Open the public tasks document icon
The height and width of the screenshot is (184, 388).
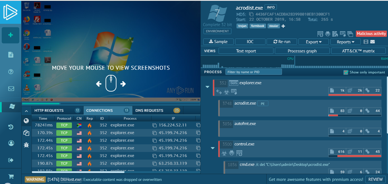point(11,55)
